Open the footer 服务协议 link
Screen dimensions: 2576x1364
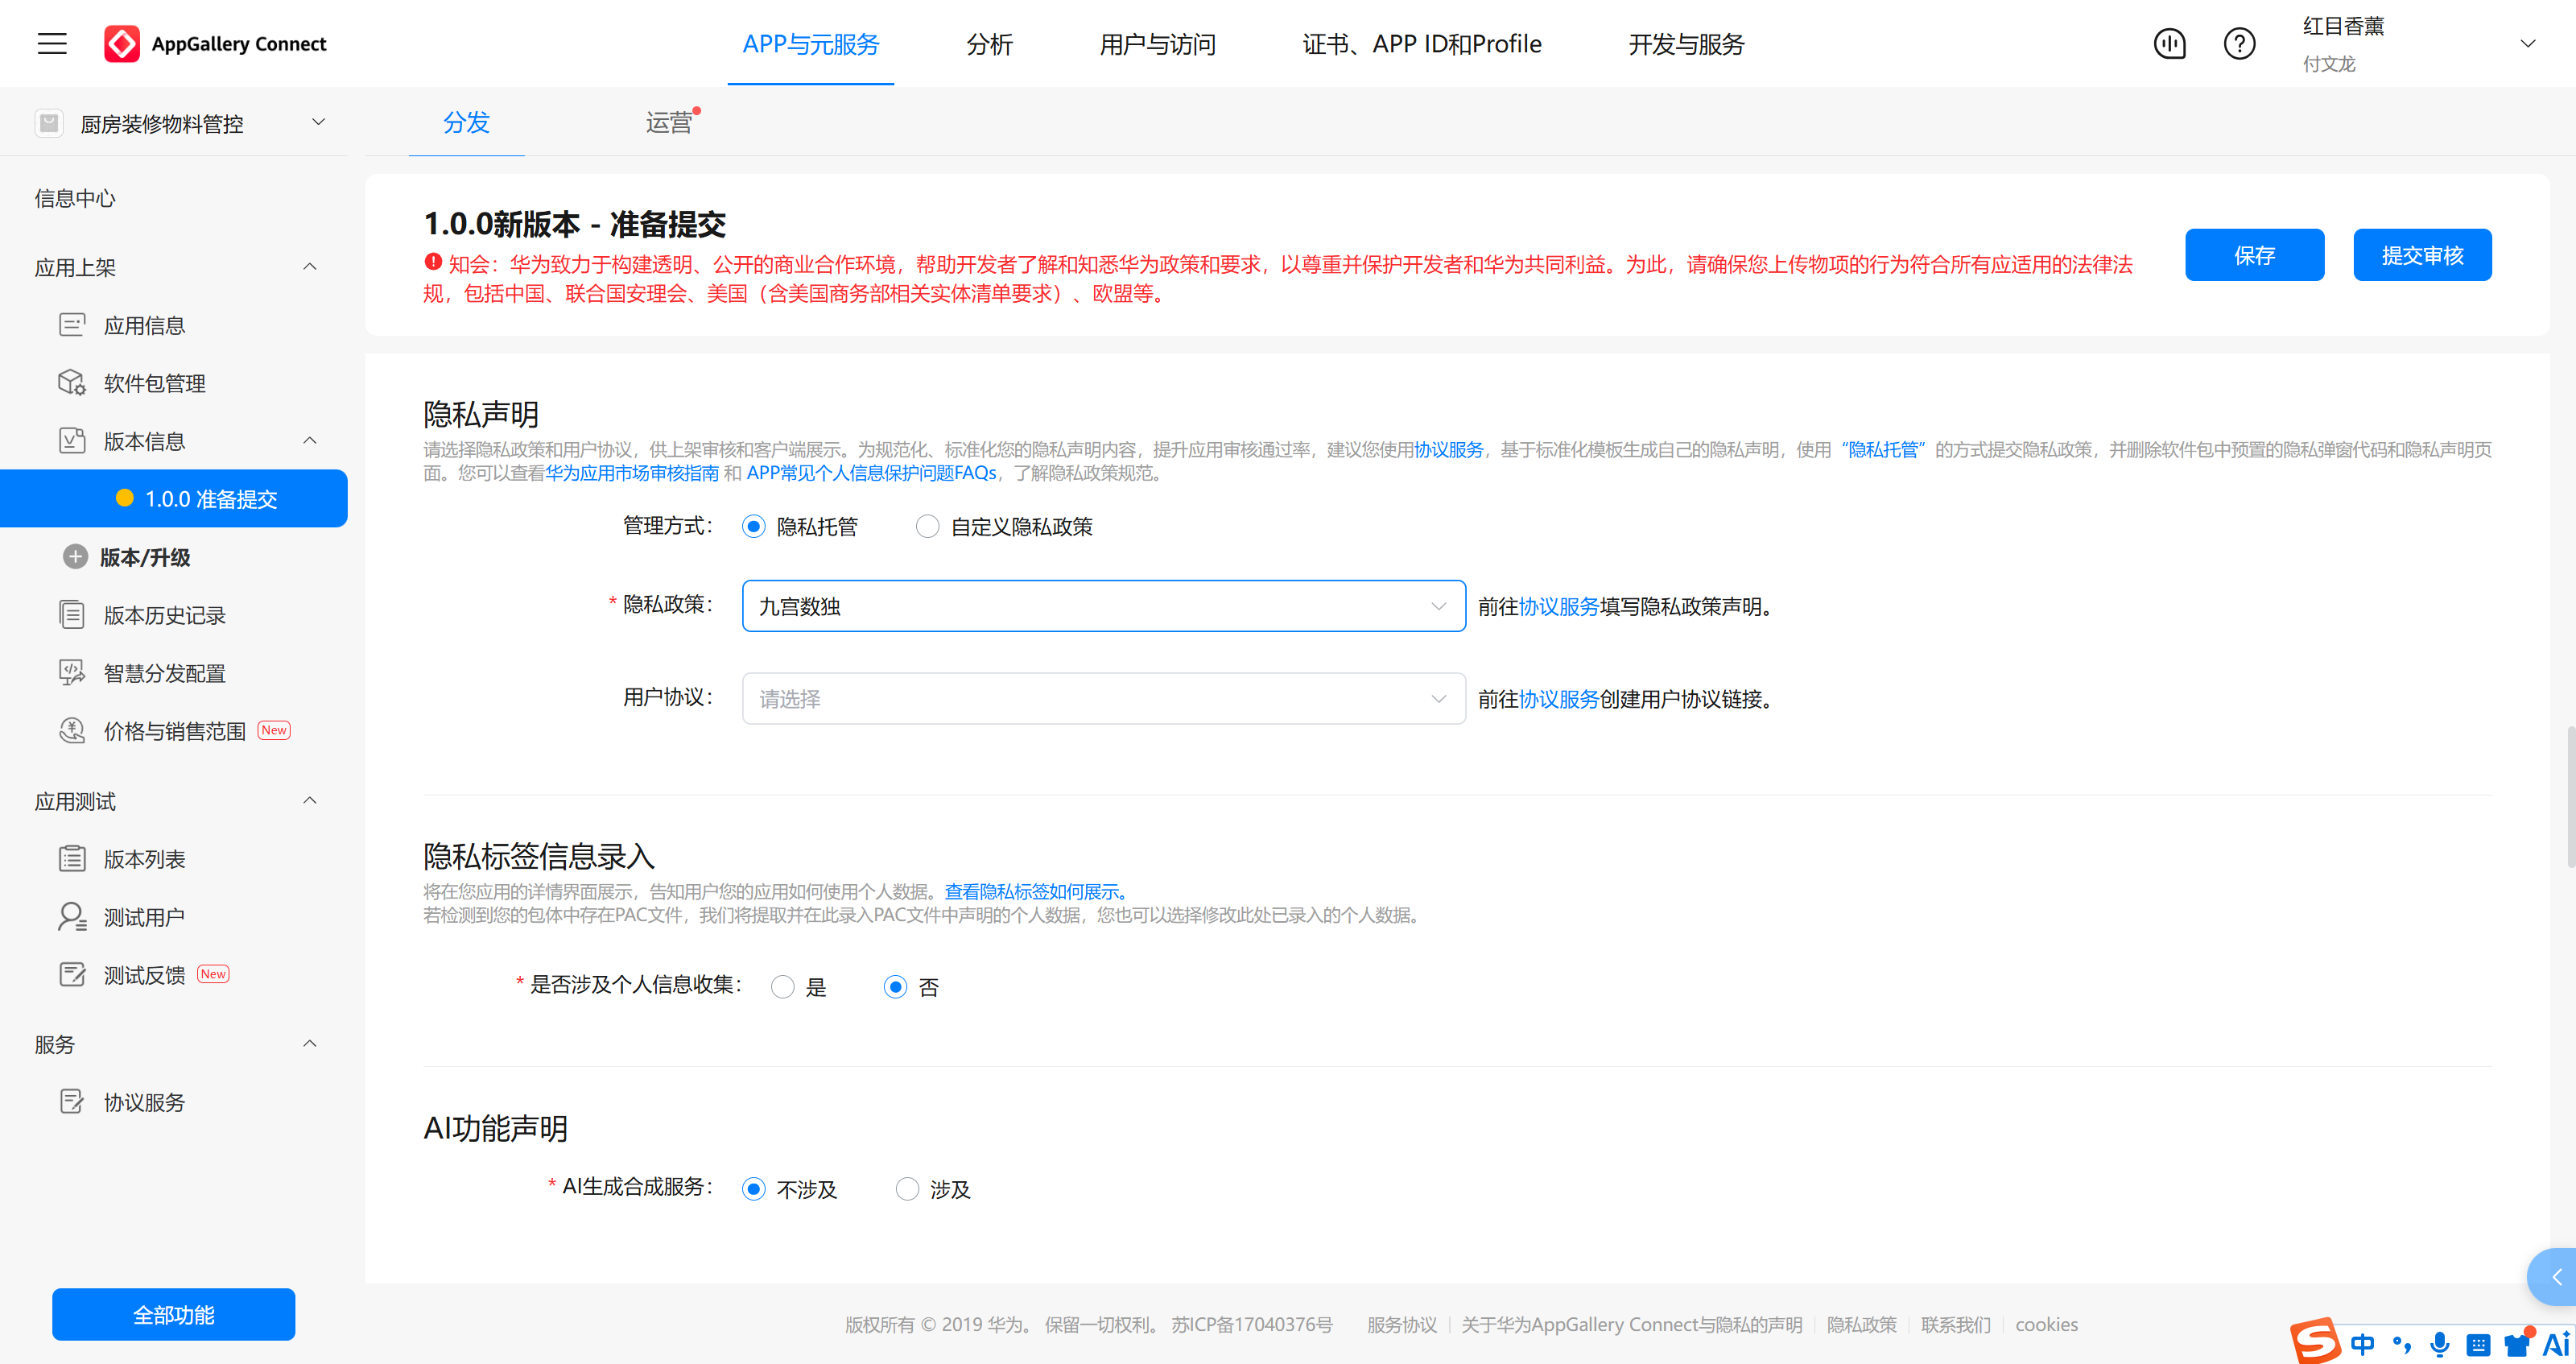point(1402,1324)
